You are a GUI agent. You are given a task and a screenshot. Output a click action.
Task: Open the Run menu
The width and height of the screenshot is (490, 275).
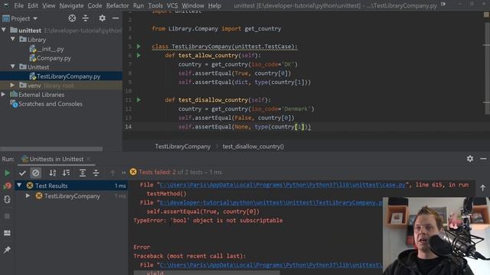tap(138, 5)
